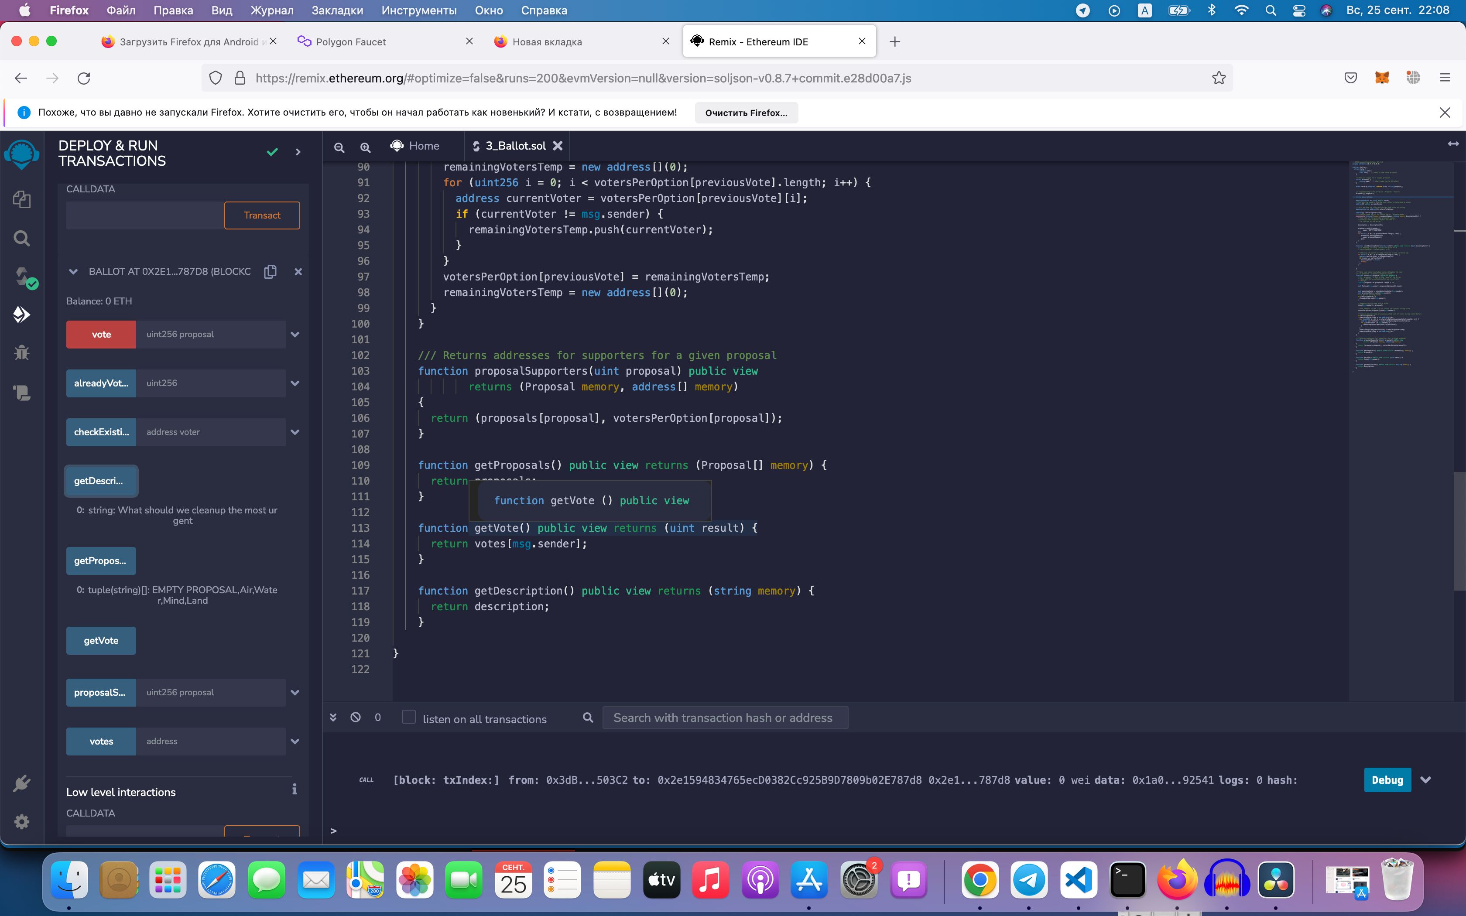Click the editor vertical scrollbar thumb
Screen dimensions: 1466x916
click(x=1459, y=531)
